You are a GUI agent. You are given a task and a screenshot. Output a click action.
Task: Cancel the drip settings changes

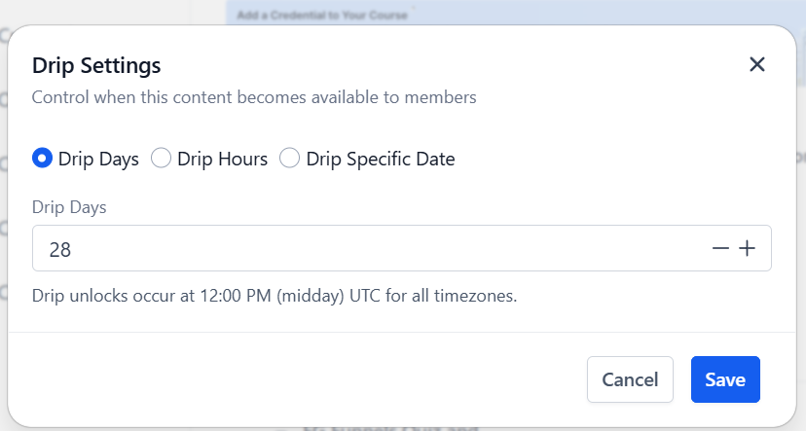(x=630, y=379)
